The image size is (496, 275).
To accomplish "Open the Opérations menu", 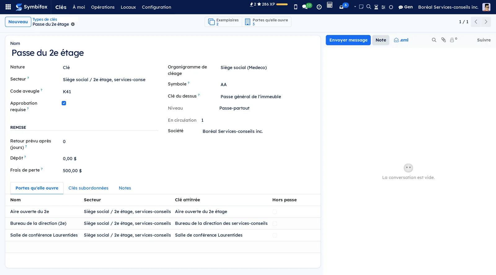I will (103, 7).
